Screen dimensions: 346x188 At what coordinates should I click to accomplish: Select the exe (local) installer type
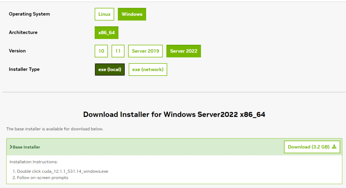pos(110,70)
